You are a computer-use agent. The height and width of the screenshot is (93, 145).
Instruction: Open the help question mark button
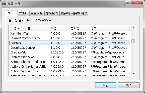(x=128, y=2)
